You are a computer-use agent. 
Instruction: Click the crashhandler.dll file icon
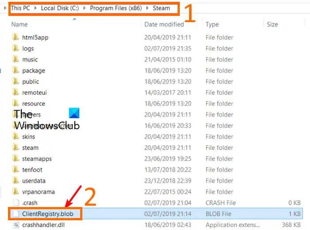pos(16,225)
